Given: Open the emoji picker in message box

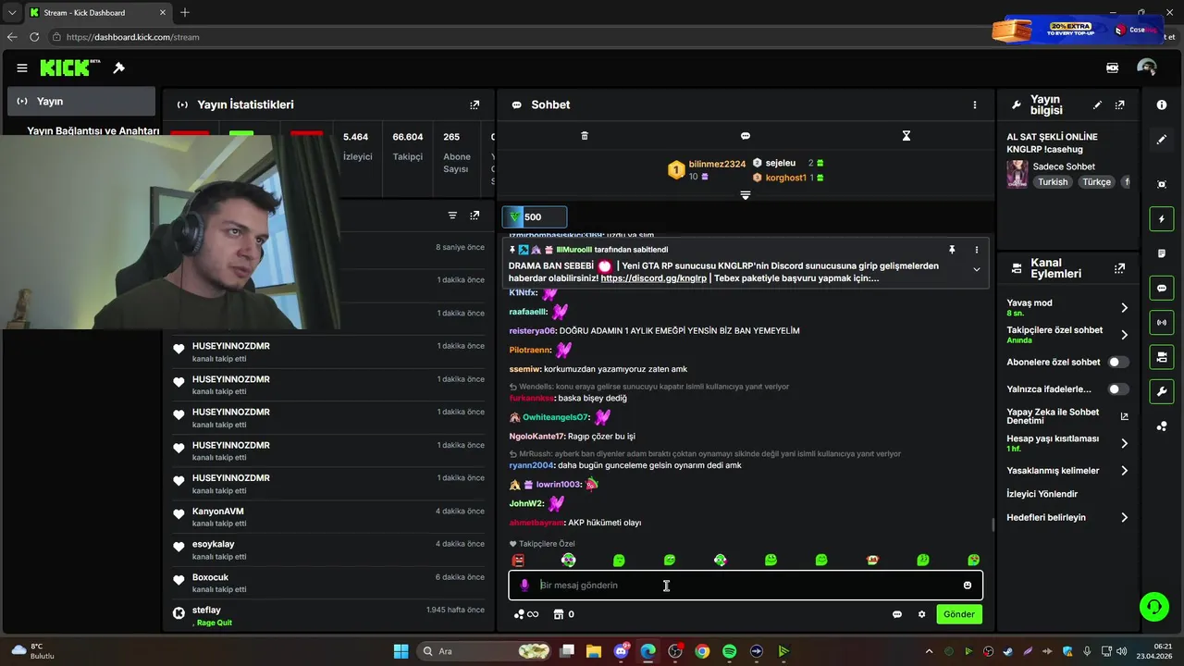Looking at the screenshot, I should pyautogui.click(x=968, y=586).
